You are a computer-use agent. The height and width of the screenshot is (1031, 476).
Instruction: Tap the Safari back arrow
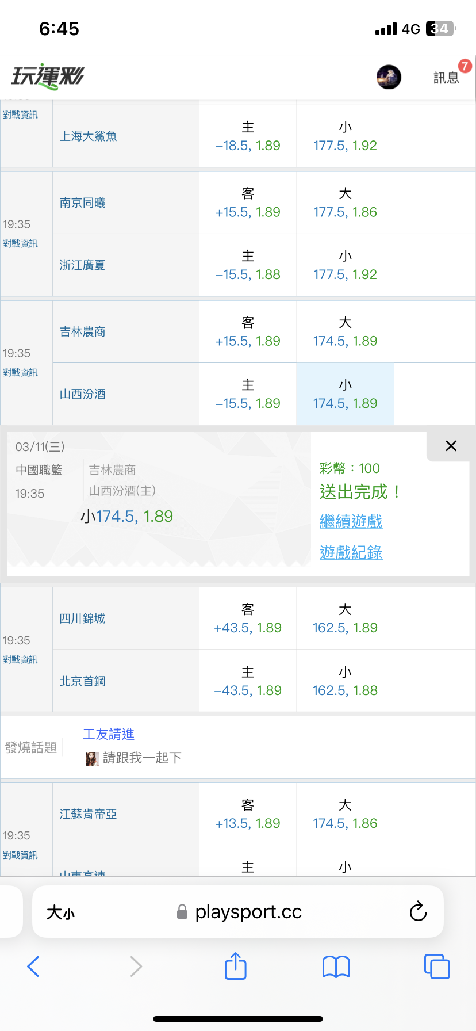(33, 967)
